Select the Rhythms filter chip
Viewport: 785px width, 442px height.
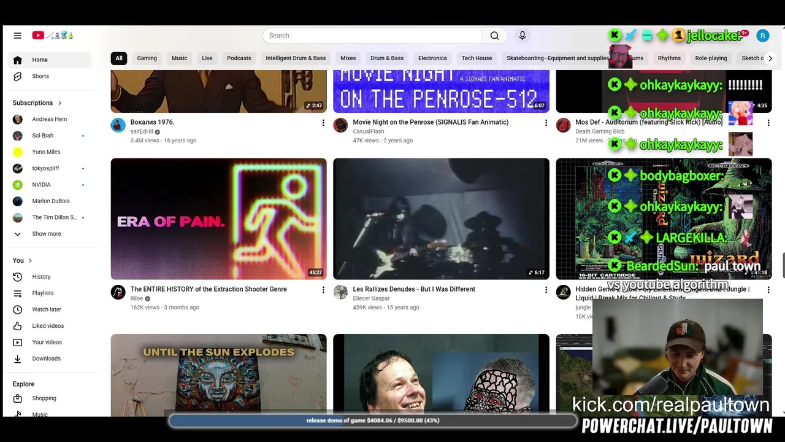(x=669, y=58)
